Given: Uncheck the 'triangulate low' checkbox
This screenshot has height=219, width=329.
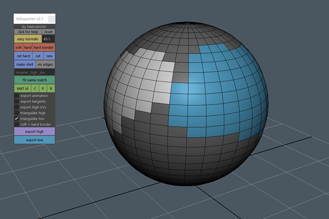Looking at the screenshot, I should (16, 118).
